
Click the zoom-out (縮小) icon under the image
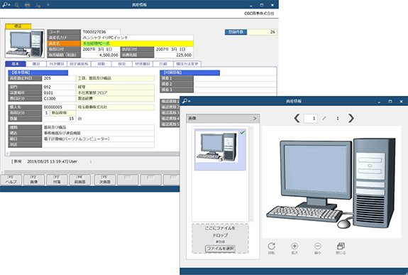(x=318, y=248)
